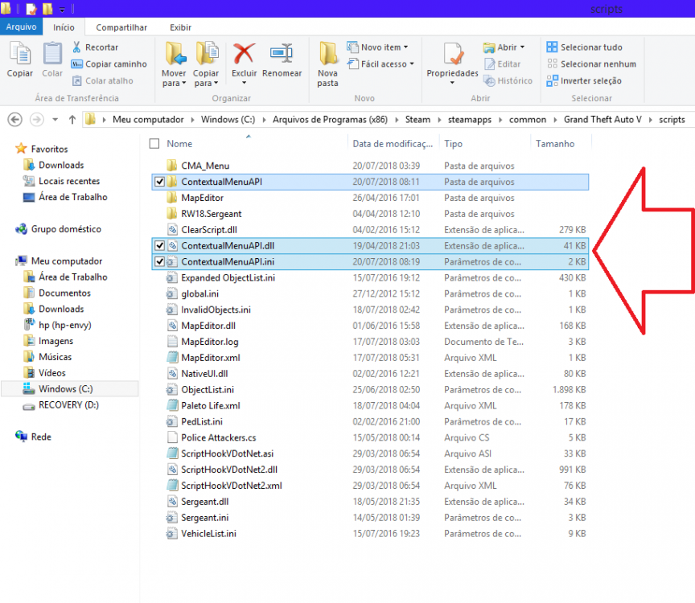Image resolution: width=695 pixels, height=603 pixels.
Task: Go up one folder level
Action: tap(72, 120)
